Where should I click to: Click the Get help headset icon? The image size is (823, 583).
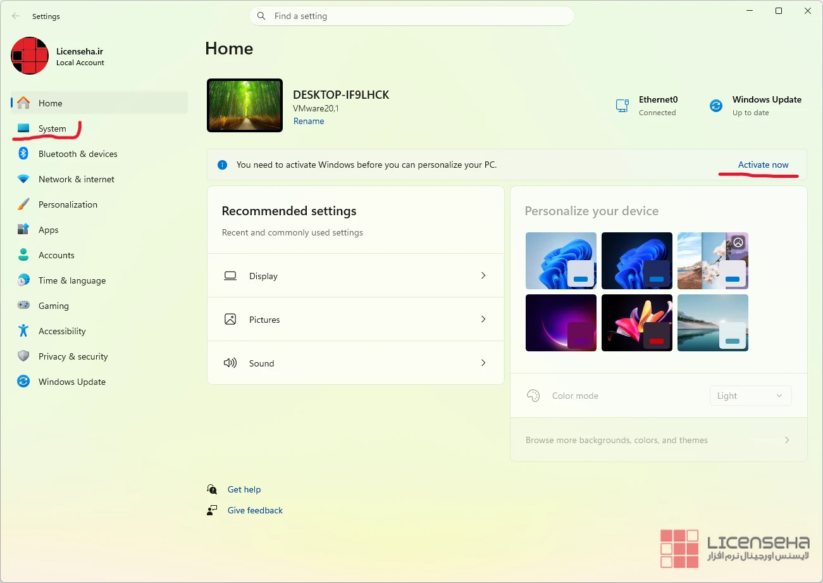click(212, 489)
